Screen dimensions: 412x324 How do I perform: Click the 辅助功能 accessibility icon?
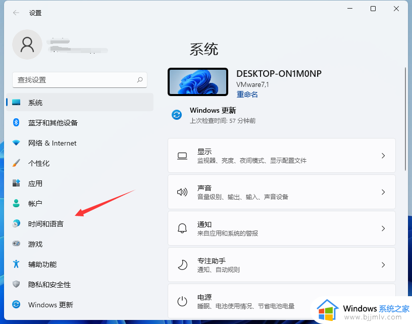coord(16,264)
